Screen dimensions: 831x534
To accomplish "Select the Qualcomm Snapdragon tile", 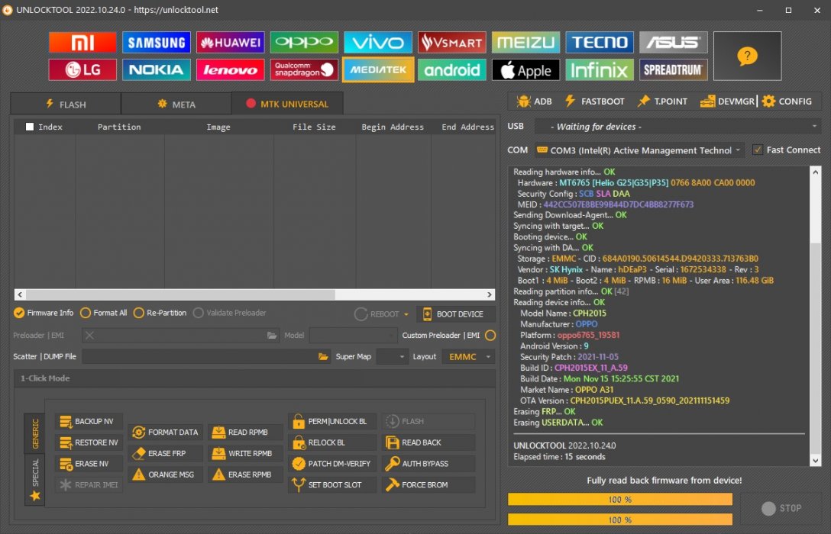I will [x=304, y=70].
